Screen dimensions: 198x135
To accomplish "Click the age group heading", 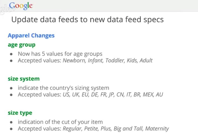I will (22, 45).
